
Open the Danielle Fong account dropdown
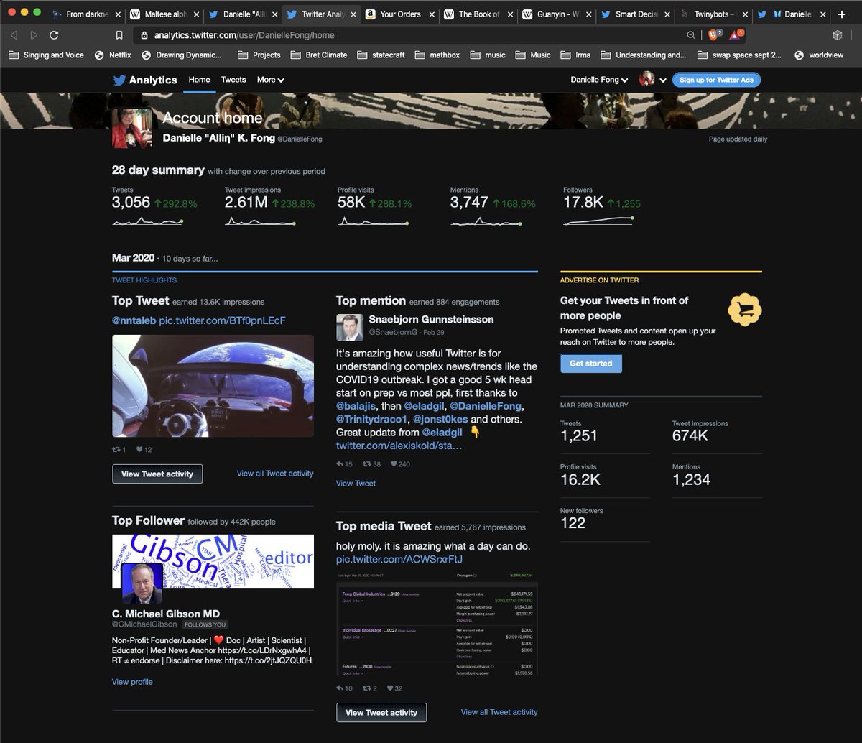click(600, 80)
